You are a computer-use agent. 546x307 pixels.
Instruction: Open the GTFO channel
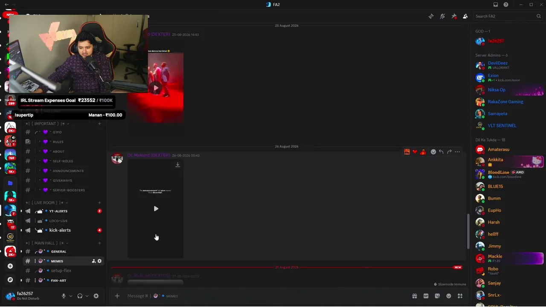(63, 132)
